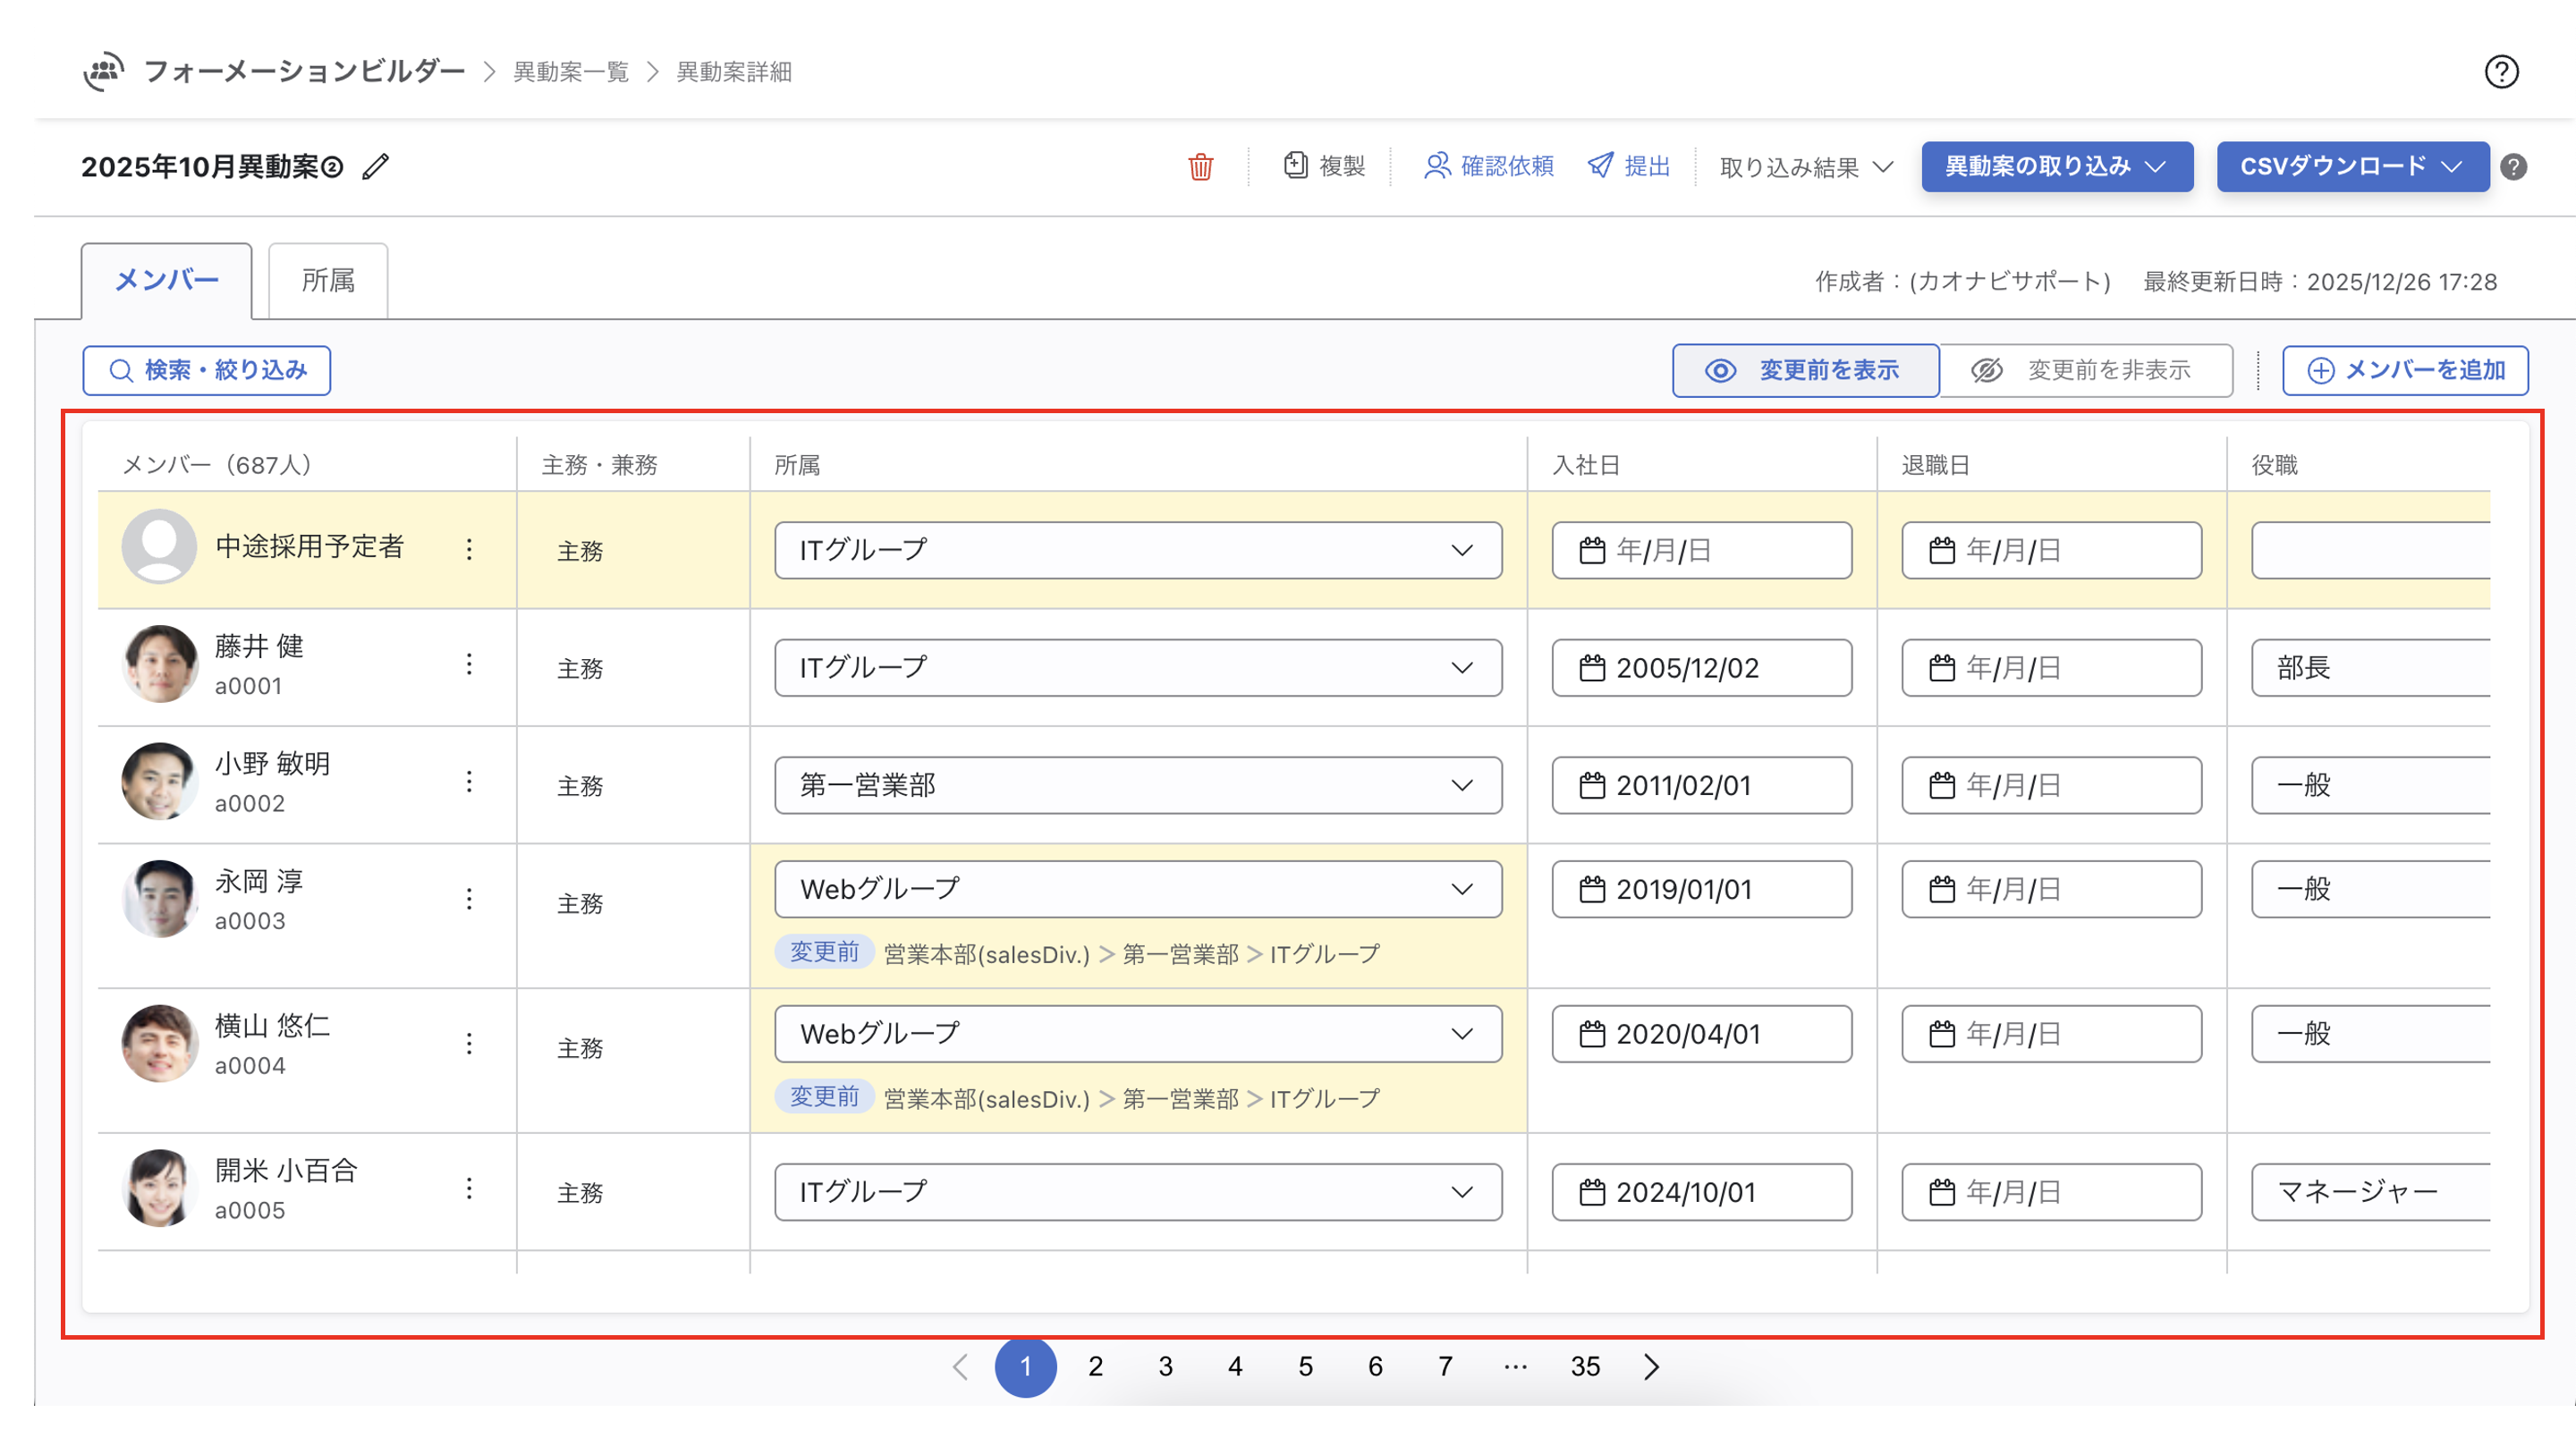Expand the 取り込み結果 dropdown
Viewport: 2576px width, 1438px height.
[x=1805, y=167]
